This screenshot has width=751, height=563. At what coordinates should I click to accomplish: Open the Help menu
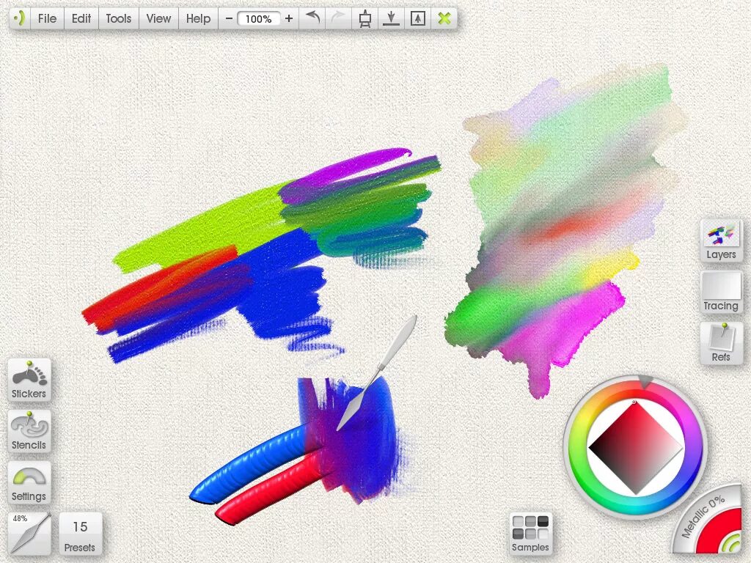coord(198,18)
